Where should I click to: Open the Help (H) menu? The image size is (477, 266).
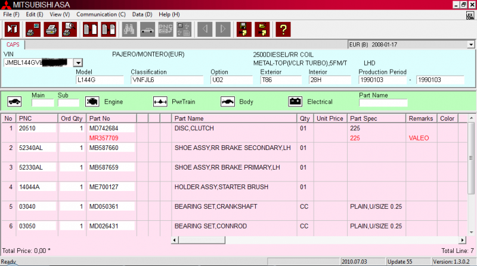[169, 14]
